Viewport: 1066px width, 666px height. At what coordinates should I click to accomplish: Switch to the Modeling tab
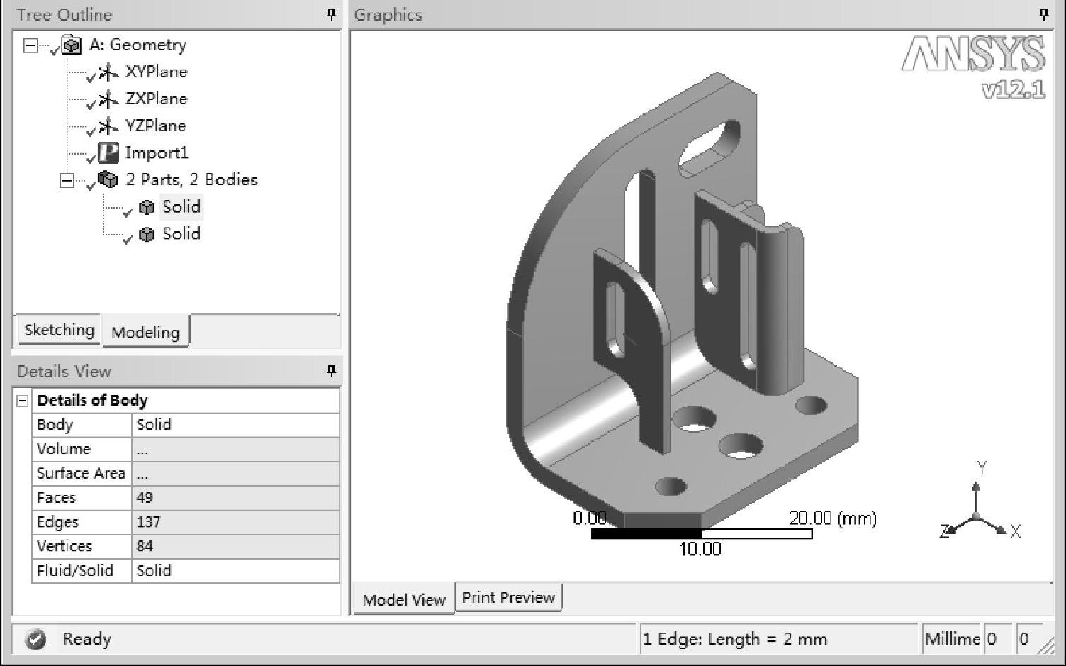tap(145, 332)
